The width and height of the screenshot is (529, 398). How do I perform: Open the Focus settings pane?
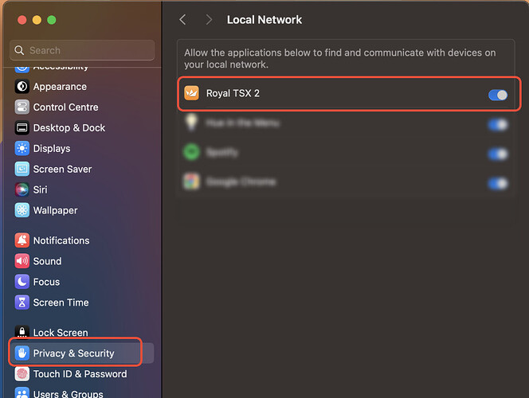click(46, 282)
